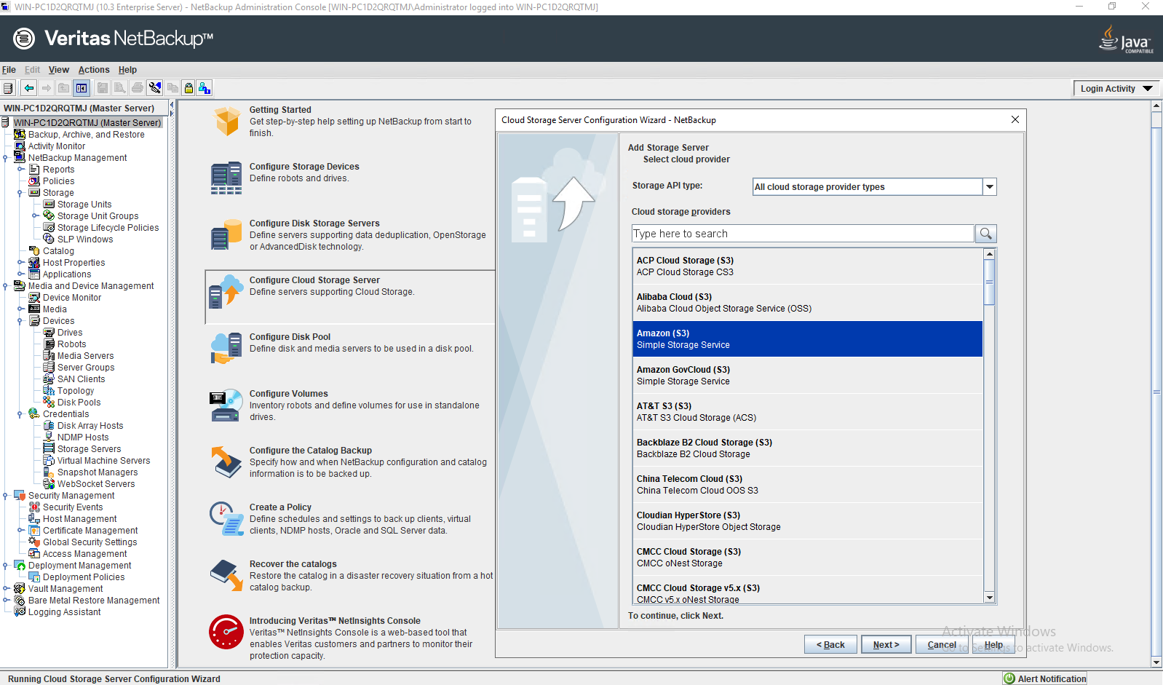Click the Alert Notification button
Screen dimensions: 1163x685
click(1045, 678)
